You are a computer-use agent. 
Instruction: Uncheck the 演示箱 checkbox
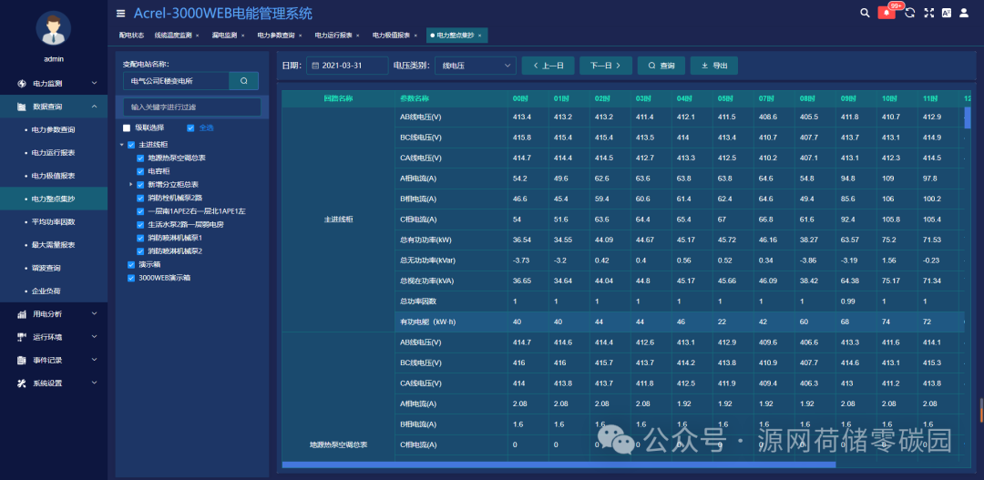coord(131,265)
